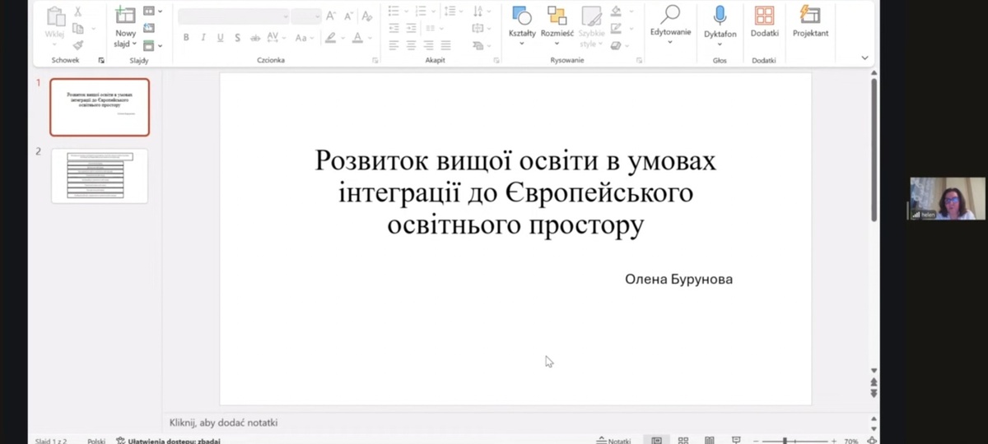Toggle the Notatki notes pane button

point(614,440)
